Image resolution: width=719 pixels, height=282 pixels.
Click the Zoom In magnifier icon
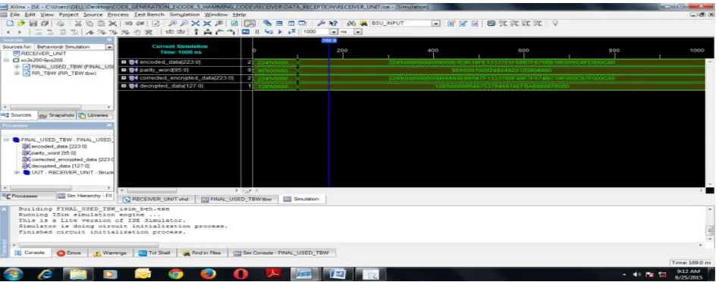[174, 23]
